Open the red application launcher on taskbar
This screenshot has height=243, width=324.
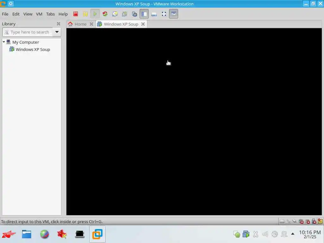coord(9,234)
